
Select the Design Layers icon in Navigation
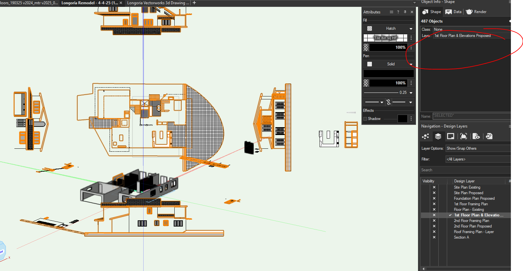coord(438,136)
